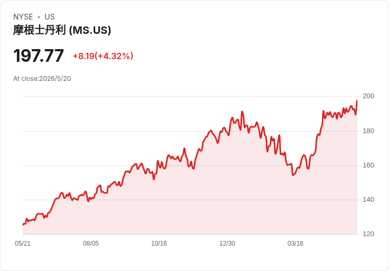Click the latest peak at chart's right end
The height and width of the screenshot is (271, 389).
coord(357,101)
